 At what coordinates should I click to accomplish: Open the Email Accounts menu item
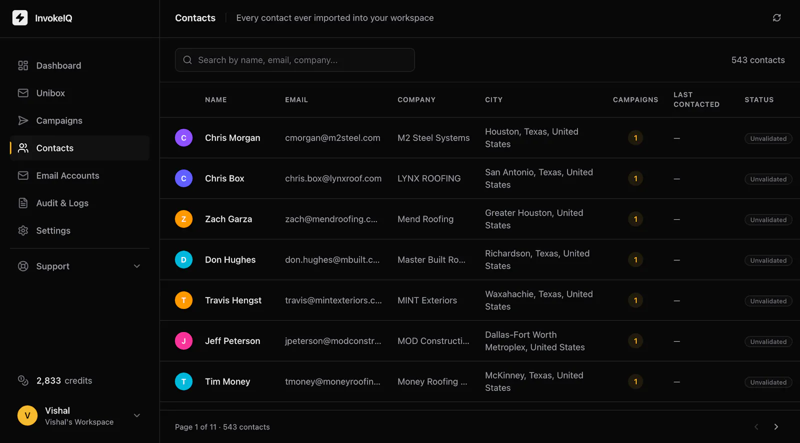[x=79, y=175]
